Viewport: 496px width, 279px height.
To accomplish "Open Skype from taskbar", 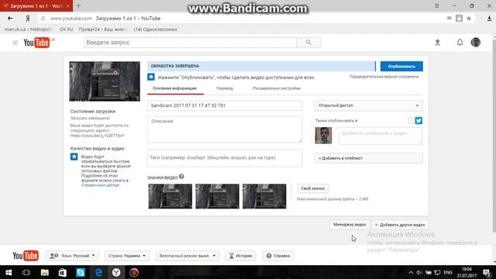I will pyautogui.click(x=81, y=272).
